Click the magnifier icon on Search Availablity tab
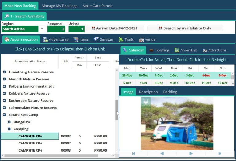 pyautogui.click(x=7, y=16)
